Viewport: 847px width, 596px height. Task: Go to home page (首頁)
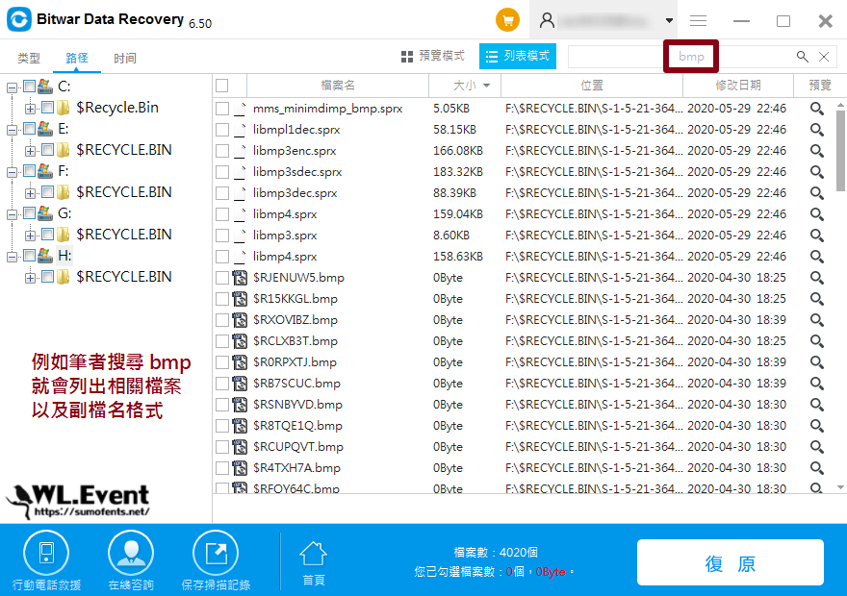point(314,563)
